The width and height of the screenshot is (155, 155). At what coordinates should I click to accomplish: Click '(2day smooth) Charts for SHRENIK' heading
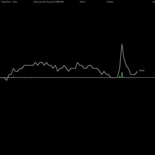49,2
